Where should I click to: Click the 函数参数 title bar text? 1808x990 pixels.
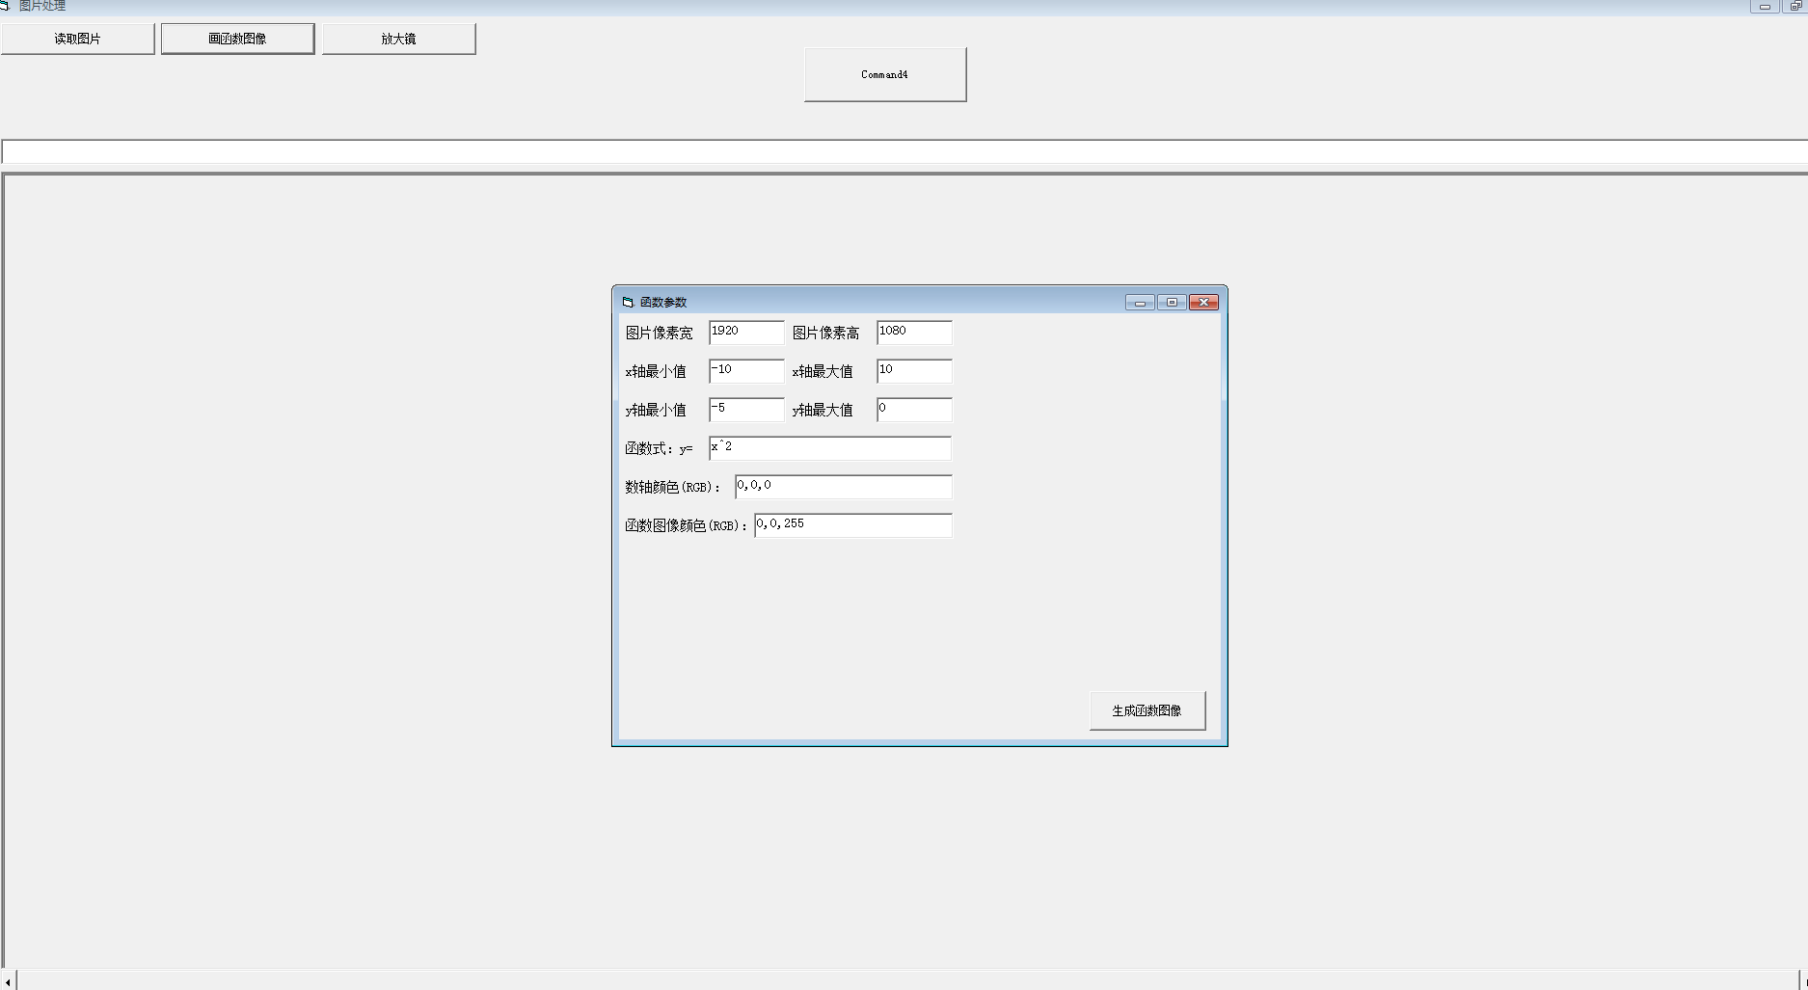(x=663, y=302)
